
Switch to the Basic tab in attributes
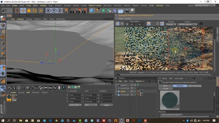[166, 86]
